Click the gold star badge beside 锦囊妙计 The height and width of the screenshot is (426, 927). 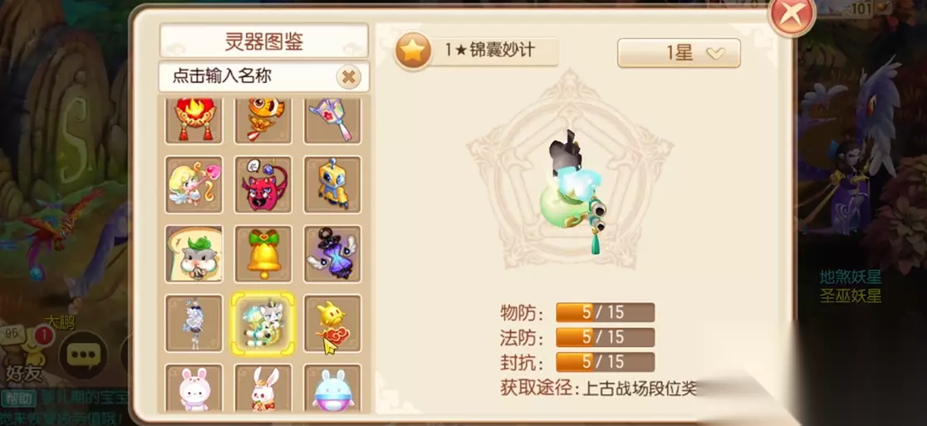pyautogui.click(x=414, y=51)
